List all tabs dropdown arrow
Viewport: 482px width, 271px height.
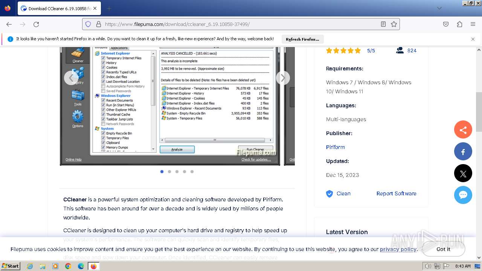point(439,8)
